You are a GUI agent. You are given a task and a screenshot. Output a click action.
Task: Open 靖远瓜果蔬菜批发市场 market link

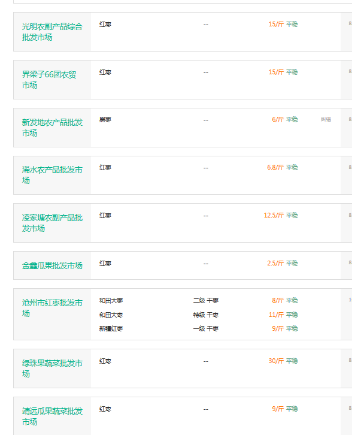tap(52, 416)
